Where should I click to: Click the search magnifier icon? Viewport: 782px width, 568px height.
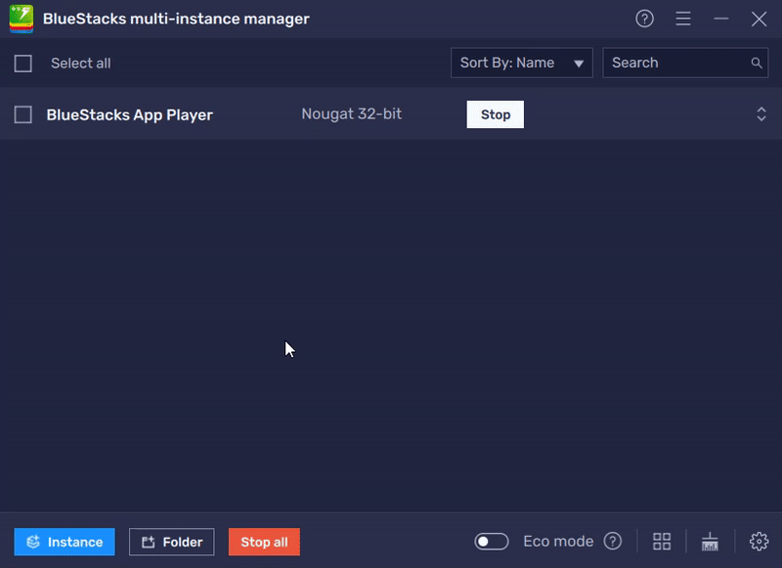tap(756, 63)
